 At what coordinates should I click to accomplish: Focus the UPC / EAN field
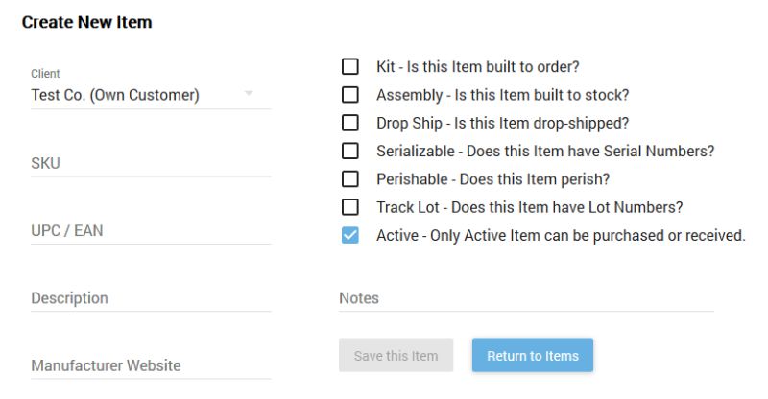tap(151, 230)
